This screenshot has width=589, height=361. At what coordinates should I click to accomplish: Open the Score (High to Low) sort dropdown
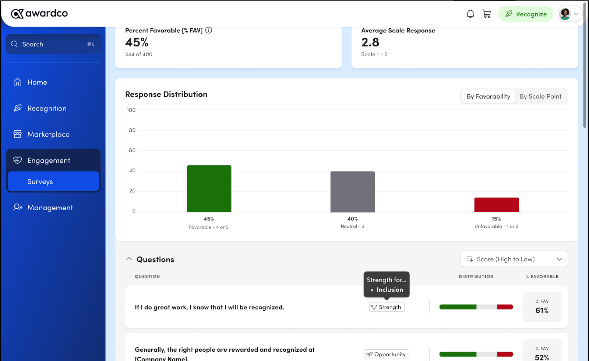(514, 259)
